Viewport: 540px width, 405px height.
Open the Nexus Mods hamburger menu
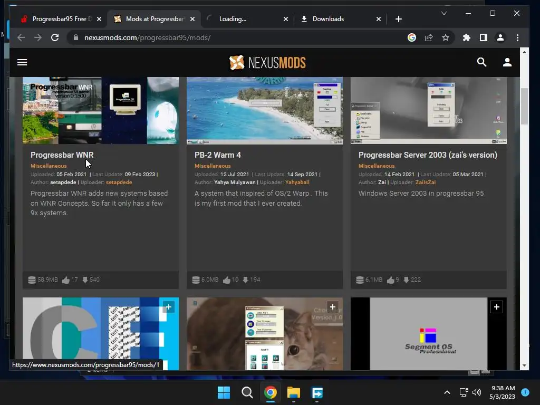[x=22, y=62]
